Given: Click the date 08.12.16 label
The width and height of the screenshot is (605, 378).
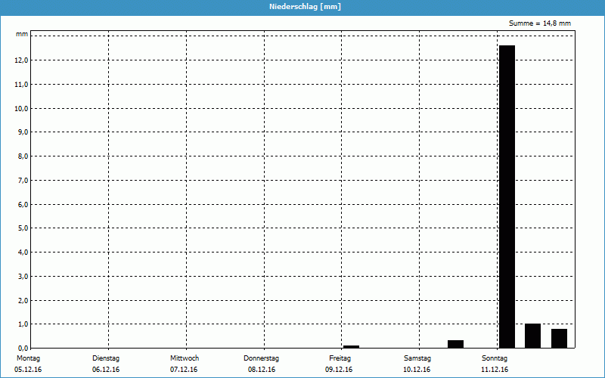Looking at the screenshot, I should point(262,370).
